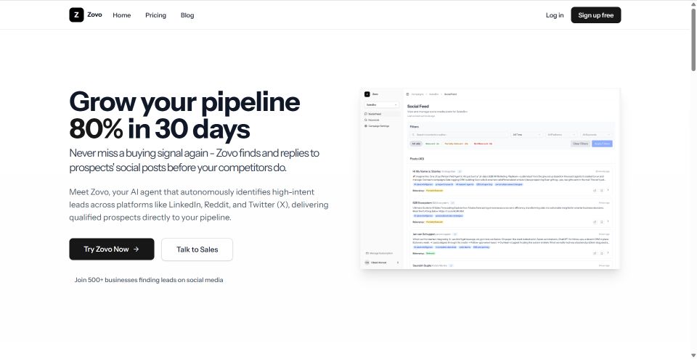Click the Try Zovo Now button

[x=112, y=249]
